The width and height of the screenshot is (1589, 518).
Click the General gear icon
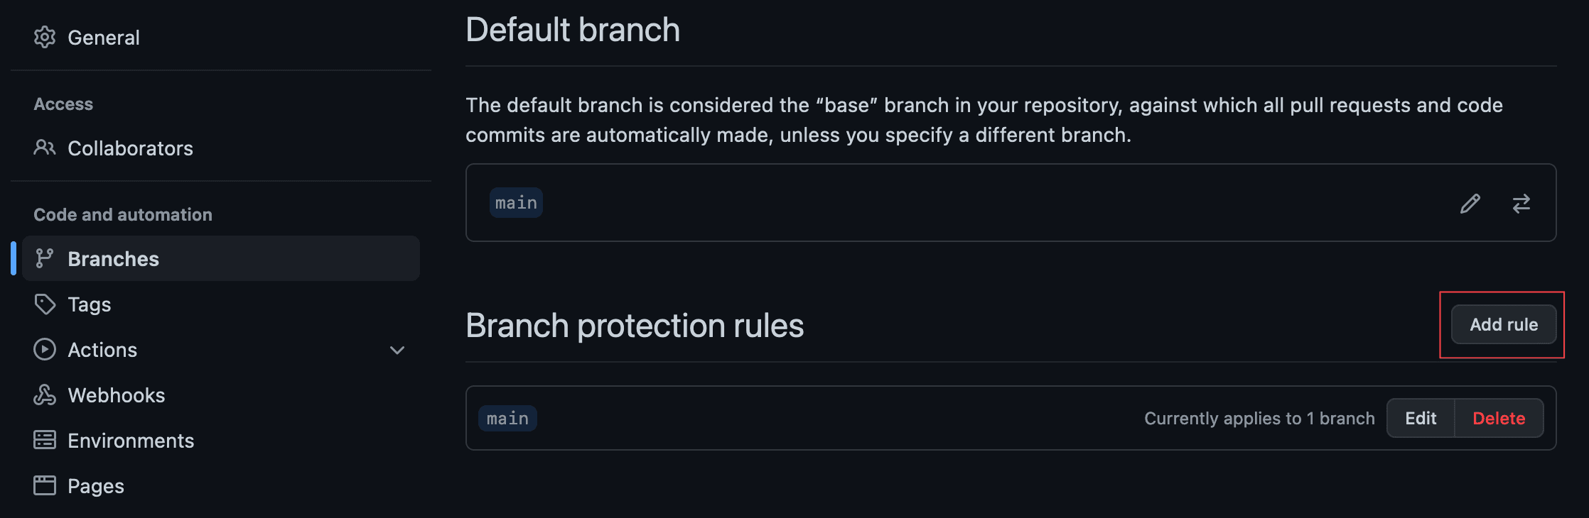45,37
